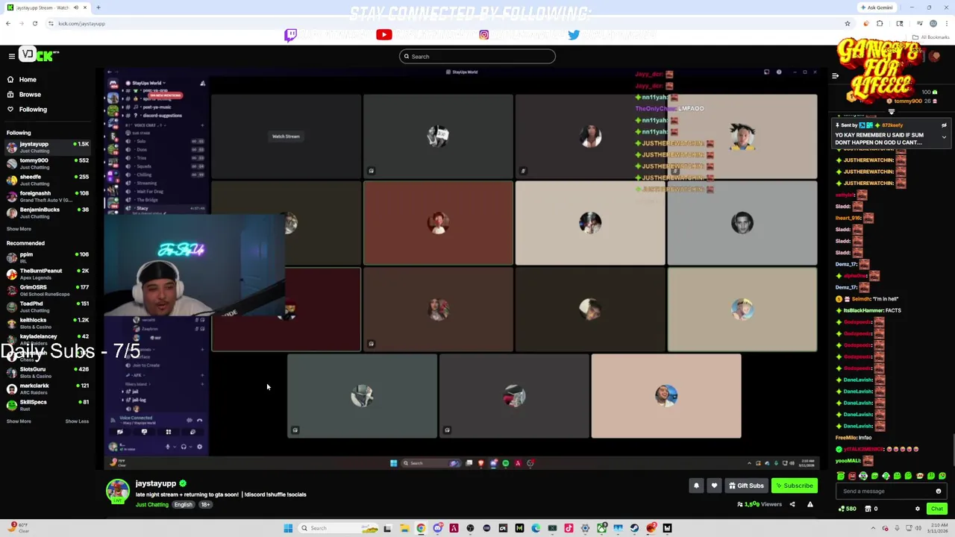Share the stream via share icon
The height and width of the screenshot is (537, 955).
coord(792,504)
